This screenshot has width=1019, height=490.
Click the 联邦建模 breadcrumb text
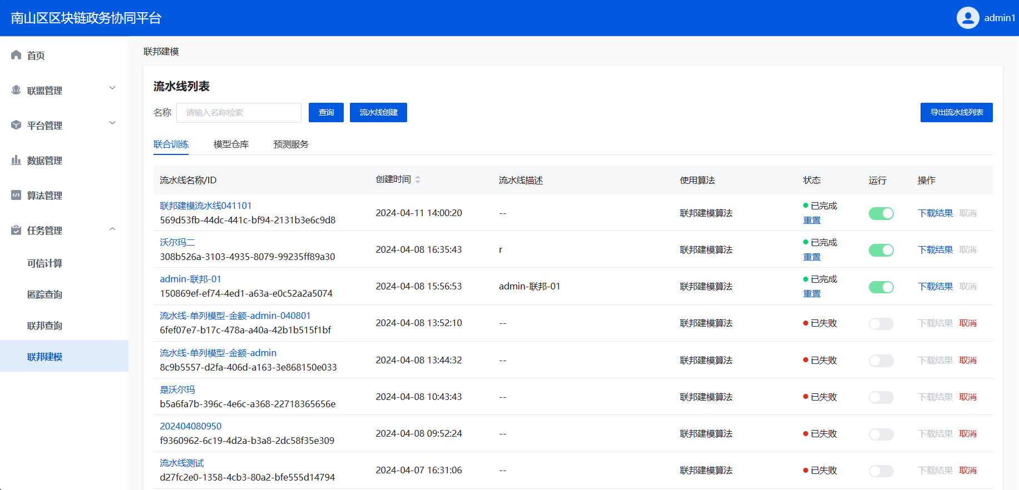click(161, 52)
